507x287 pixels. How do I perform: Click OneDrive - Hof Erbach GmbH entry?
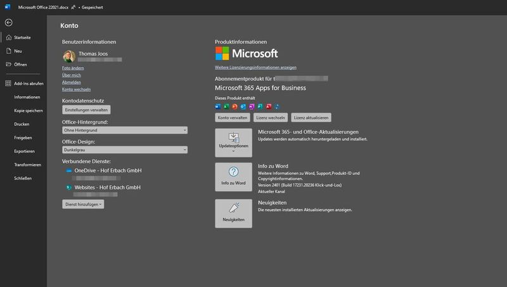tap(108, 171)
